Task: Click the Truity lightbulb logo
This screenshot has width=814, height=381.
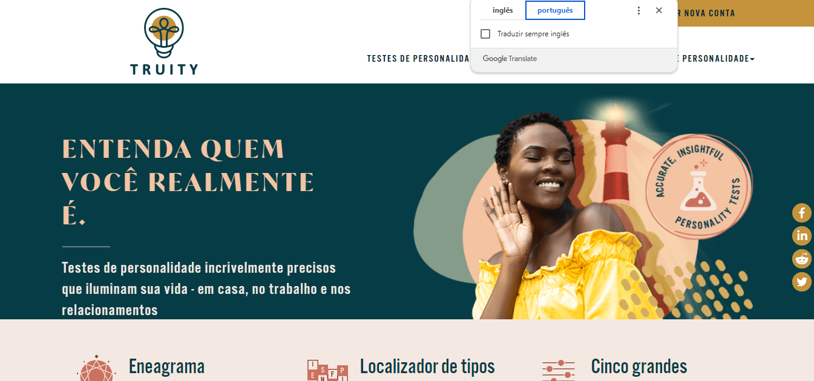Action: (164, 41)
